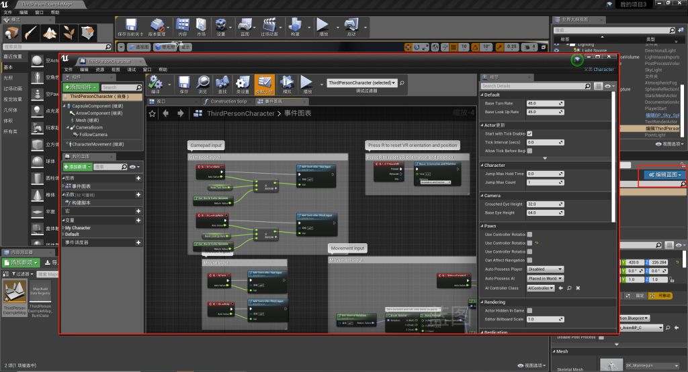Enable the Allow Tick Before Begin Play checkbox

click(x=529, y=151)
